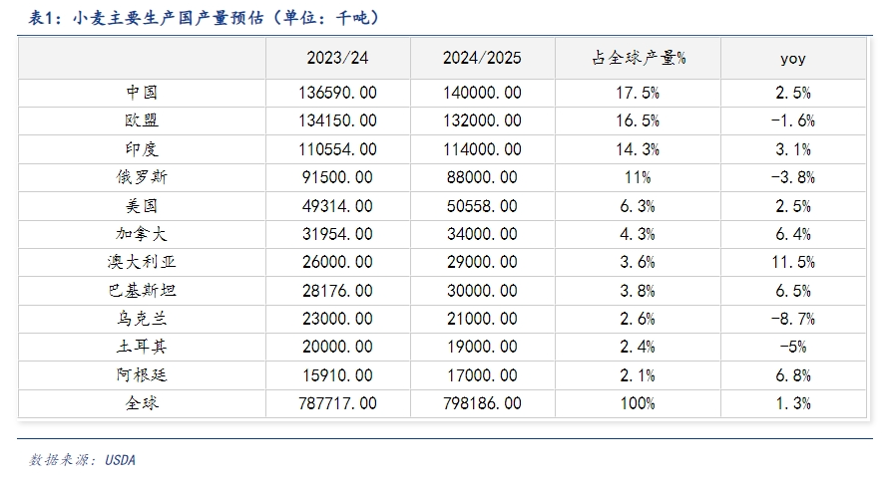893x482 pixels.
Task: Click the 巴基斯坦 row label
Action: (x=142, y=291)
